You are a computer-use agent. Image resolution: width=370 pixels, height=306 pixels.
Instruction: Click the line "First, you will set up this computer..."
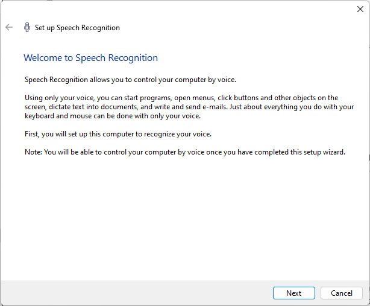(x=118, y=134)
